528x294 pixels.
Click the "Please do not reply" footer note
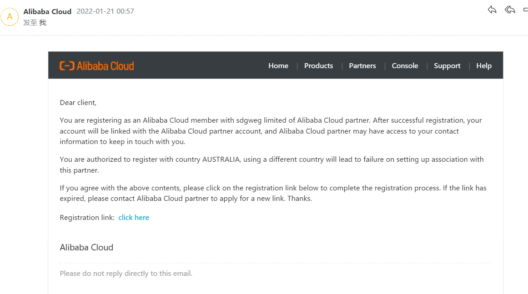click(x=126, y=274)
